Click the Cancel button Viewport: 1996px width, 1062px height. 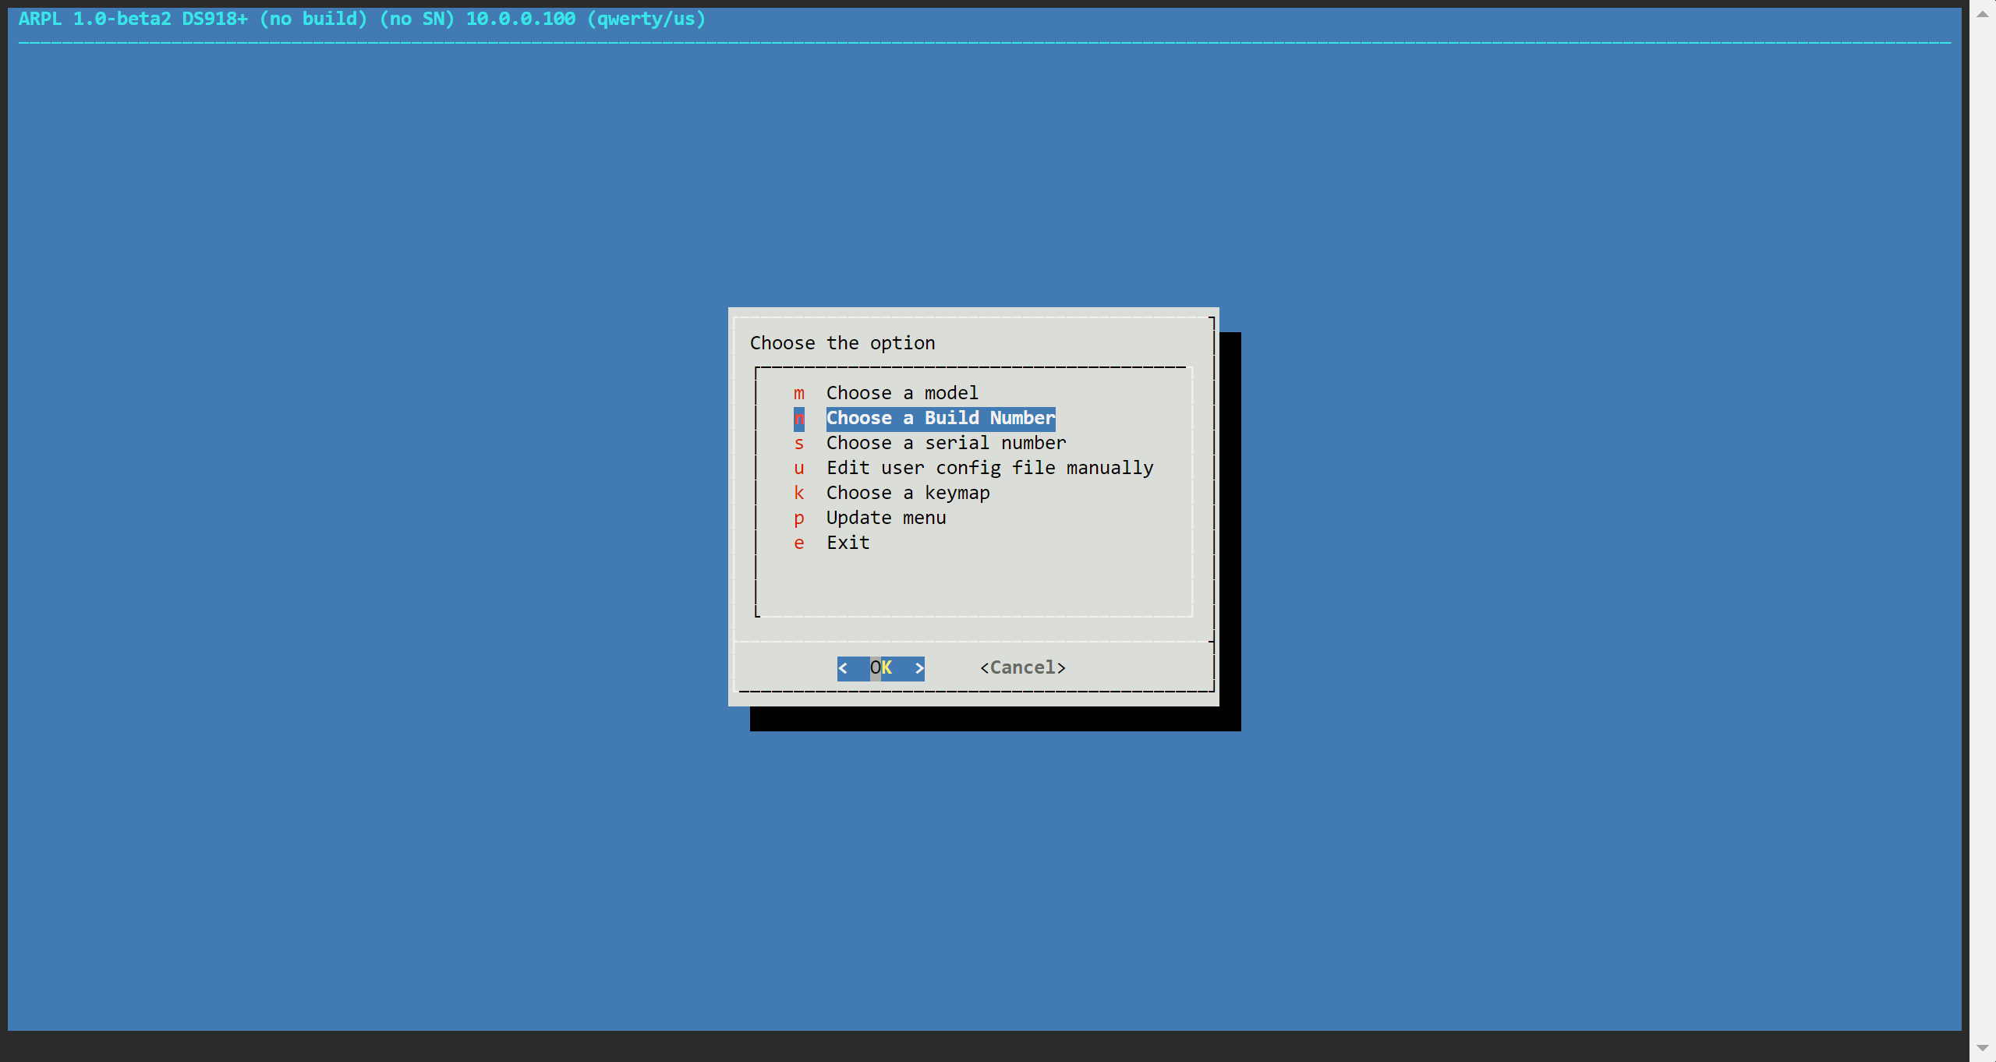point(1023,668)
